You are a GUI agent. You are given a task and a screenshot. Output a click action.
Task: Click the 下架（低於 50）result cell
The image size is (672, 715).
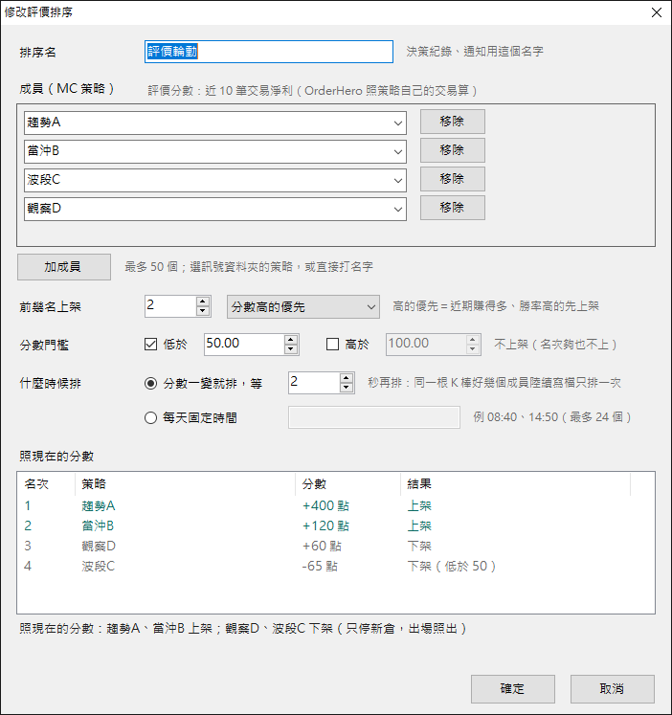coord(451,566)
